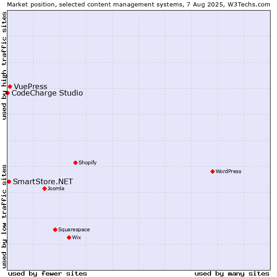
Task: Click the chart title mentioning W3Techs.com
Action: pyautogui.click(x=138, y=5)
